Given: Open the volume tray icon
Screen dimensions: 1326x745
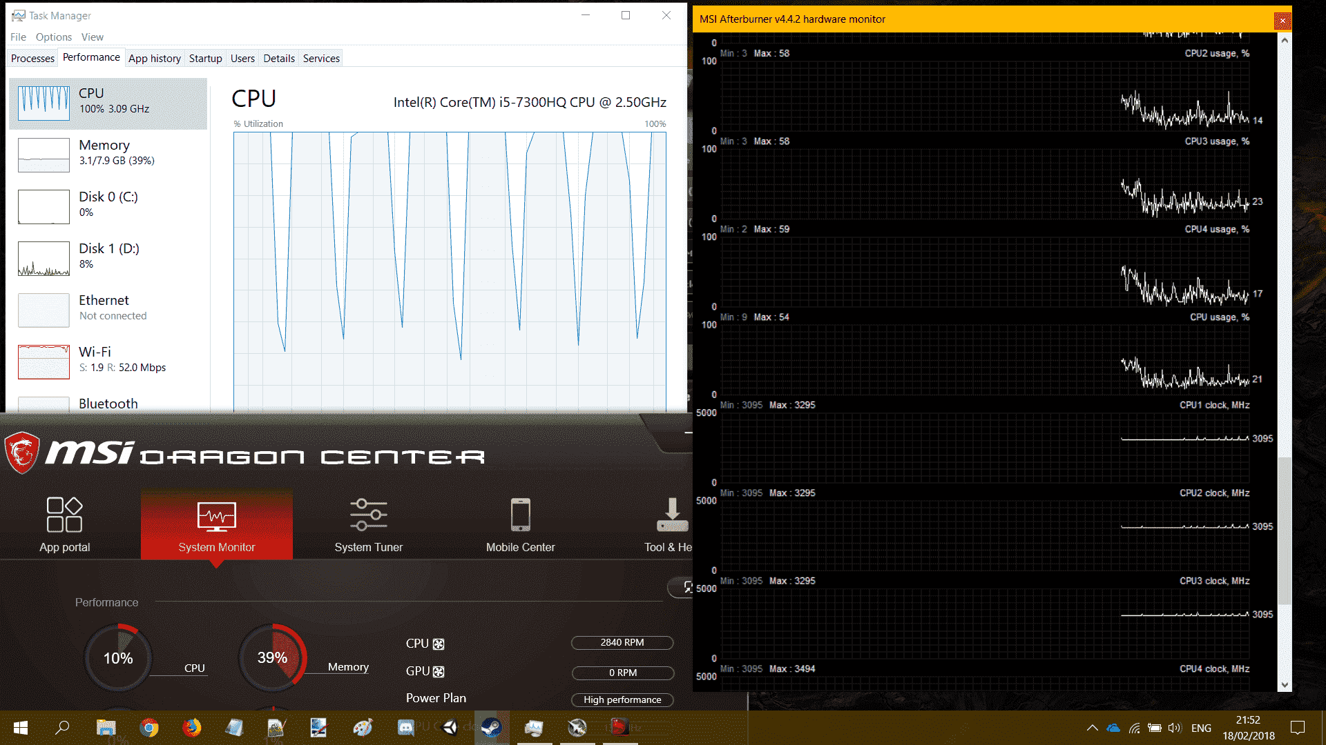Looking at the screenshot, I should [x=1174, y=728].
